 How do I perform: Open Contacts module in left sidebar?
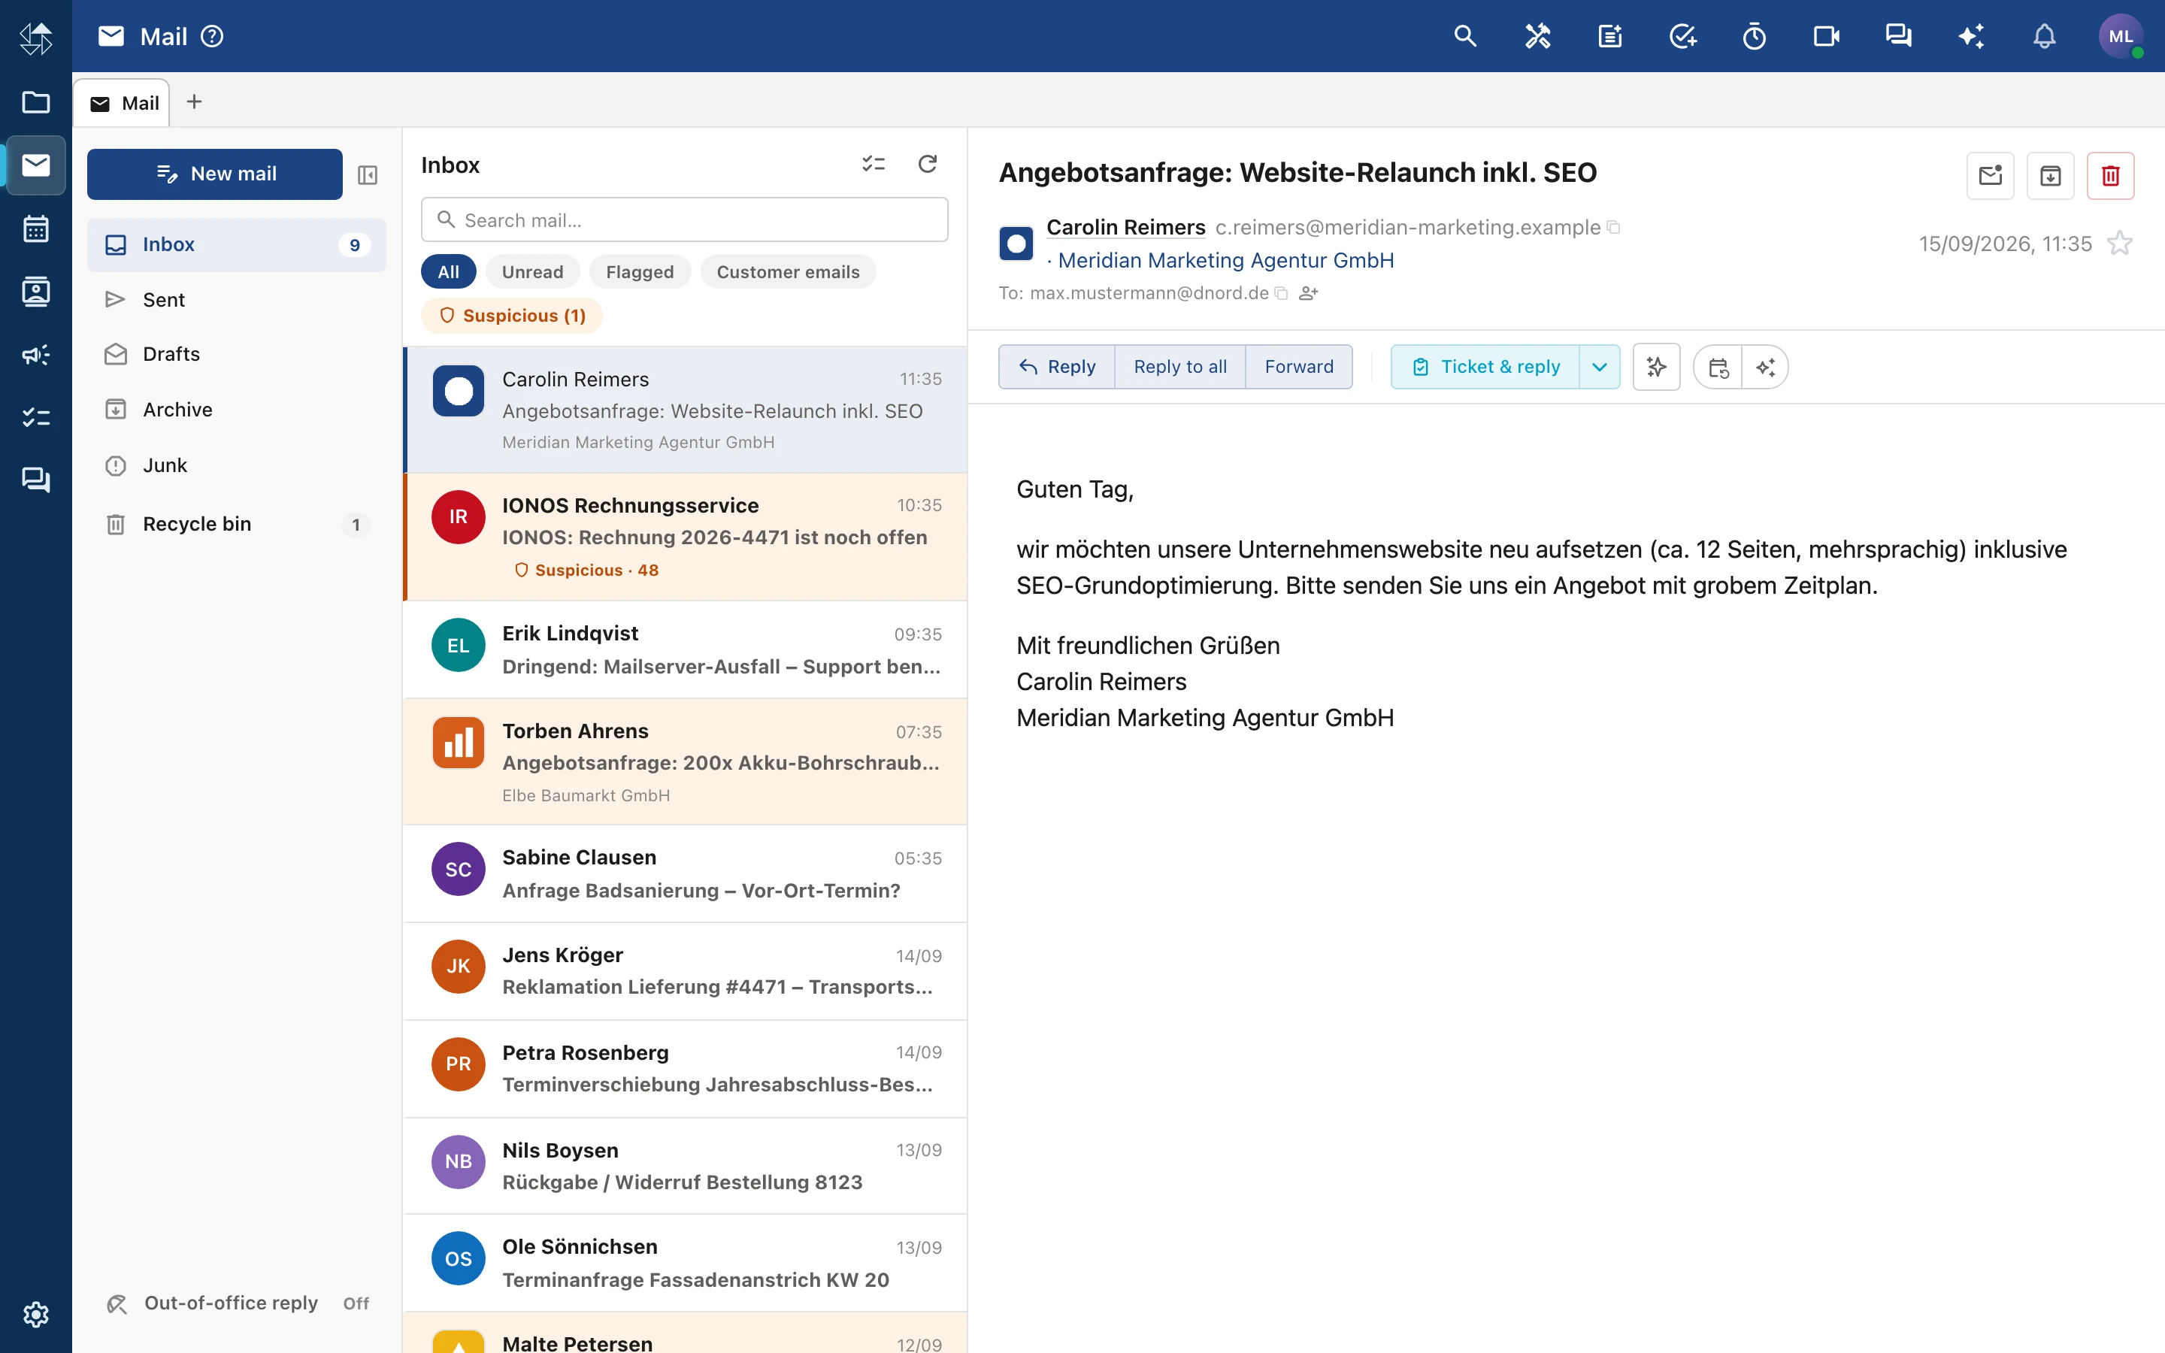pos(36,292)
